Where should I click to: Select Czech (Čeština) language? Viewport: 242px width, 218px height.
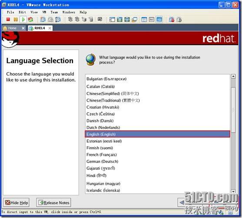point(157,114)
